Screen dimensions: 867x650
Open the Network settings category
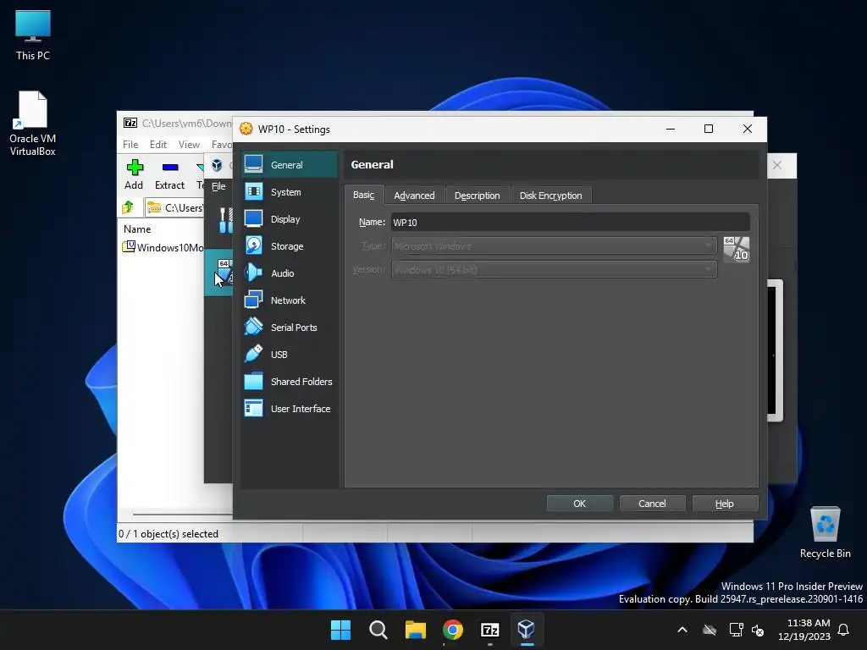(290, 300)
